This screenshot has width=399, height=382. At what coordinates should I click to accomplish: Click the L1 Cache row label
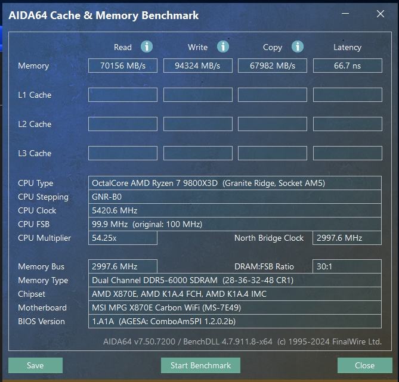pos(35,95)
